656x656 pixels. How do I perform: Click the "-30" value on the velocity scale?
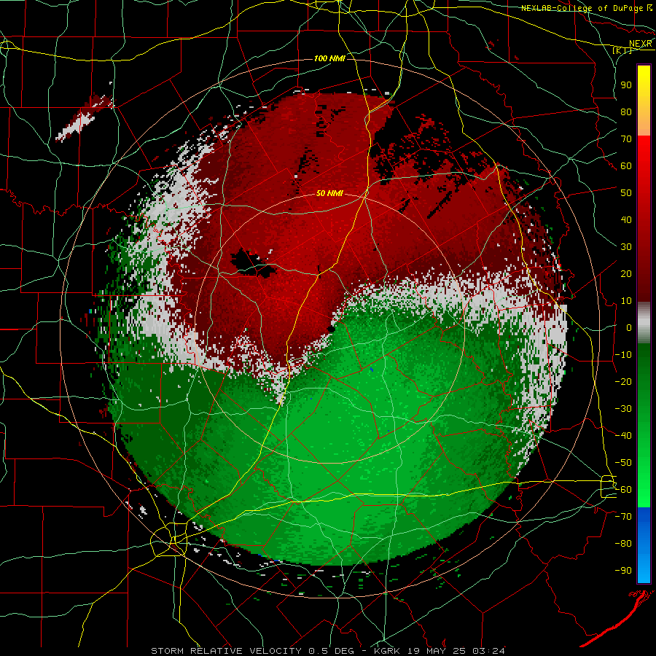pos(623,408)
